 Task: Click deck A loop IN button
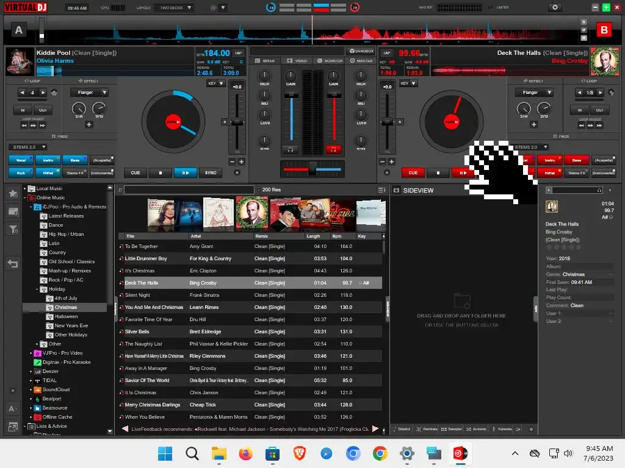(23, 110)
